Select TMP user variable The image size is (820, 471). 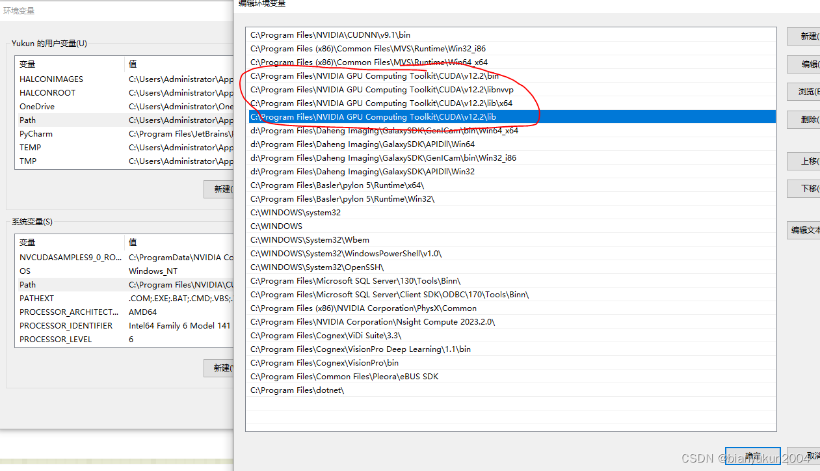click(x=124, y=161)
